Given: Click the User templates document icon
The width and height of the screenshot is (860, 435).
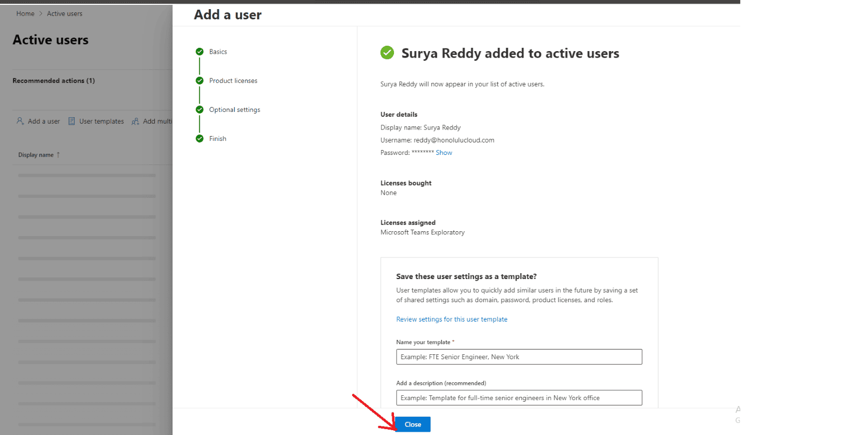Looking at the screenshot, I should pos(71,121).
